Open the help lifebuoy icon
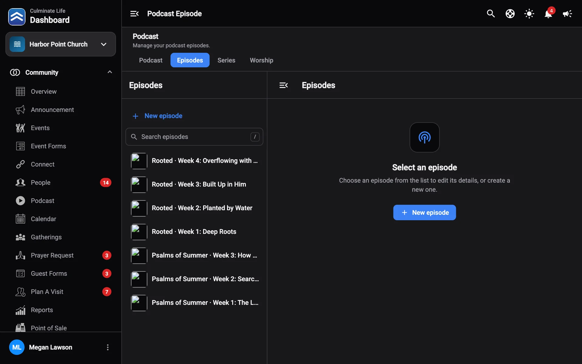Image resolution: width=582 pixels, height=364 pixels. 510,14
